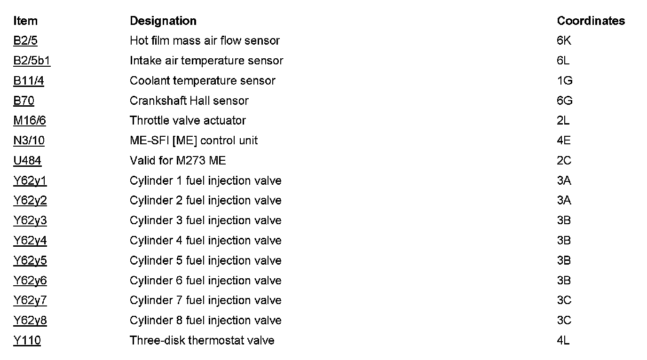Click the Y62y7 item link
The width and height of the screenshot is (647, 360).
(30, 300)
